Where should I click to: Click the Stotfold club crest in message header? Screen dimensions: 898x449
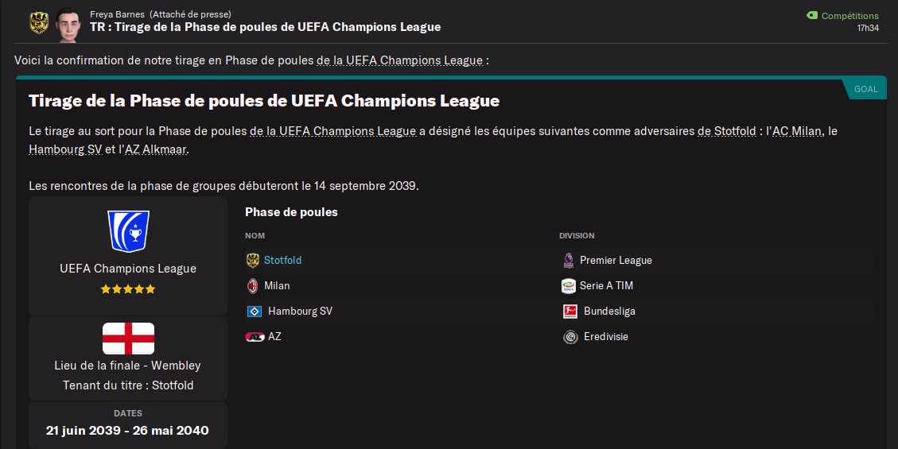click(x=39, y=23)
